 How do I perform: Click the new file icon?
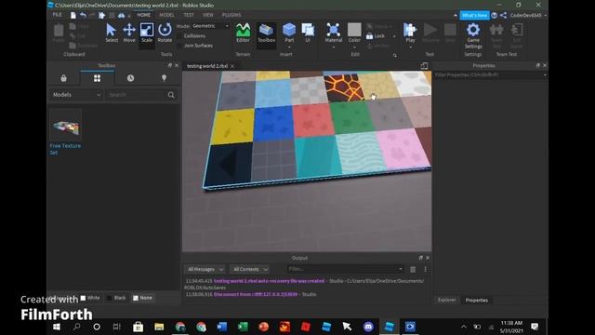(73, 15)
